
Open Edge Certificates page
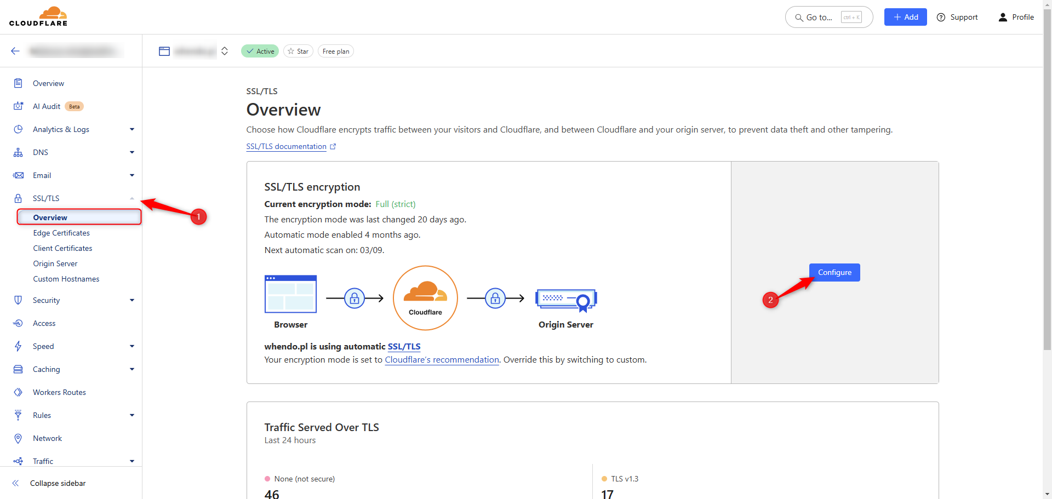pyautogui.click(x=61, y=233)
